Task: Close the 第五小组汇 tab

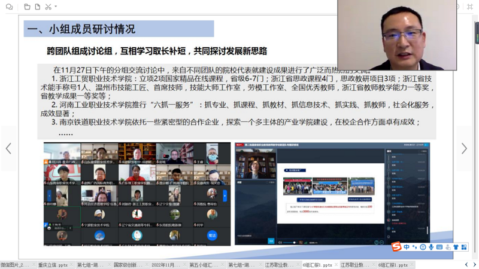Action: [x=222, y=265]
